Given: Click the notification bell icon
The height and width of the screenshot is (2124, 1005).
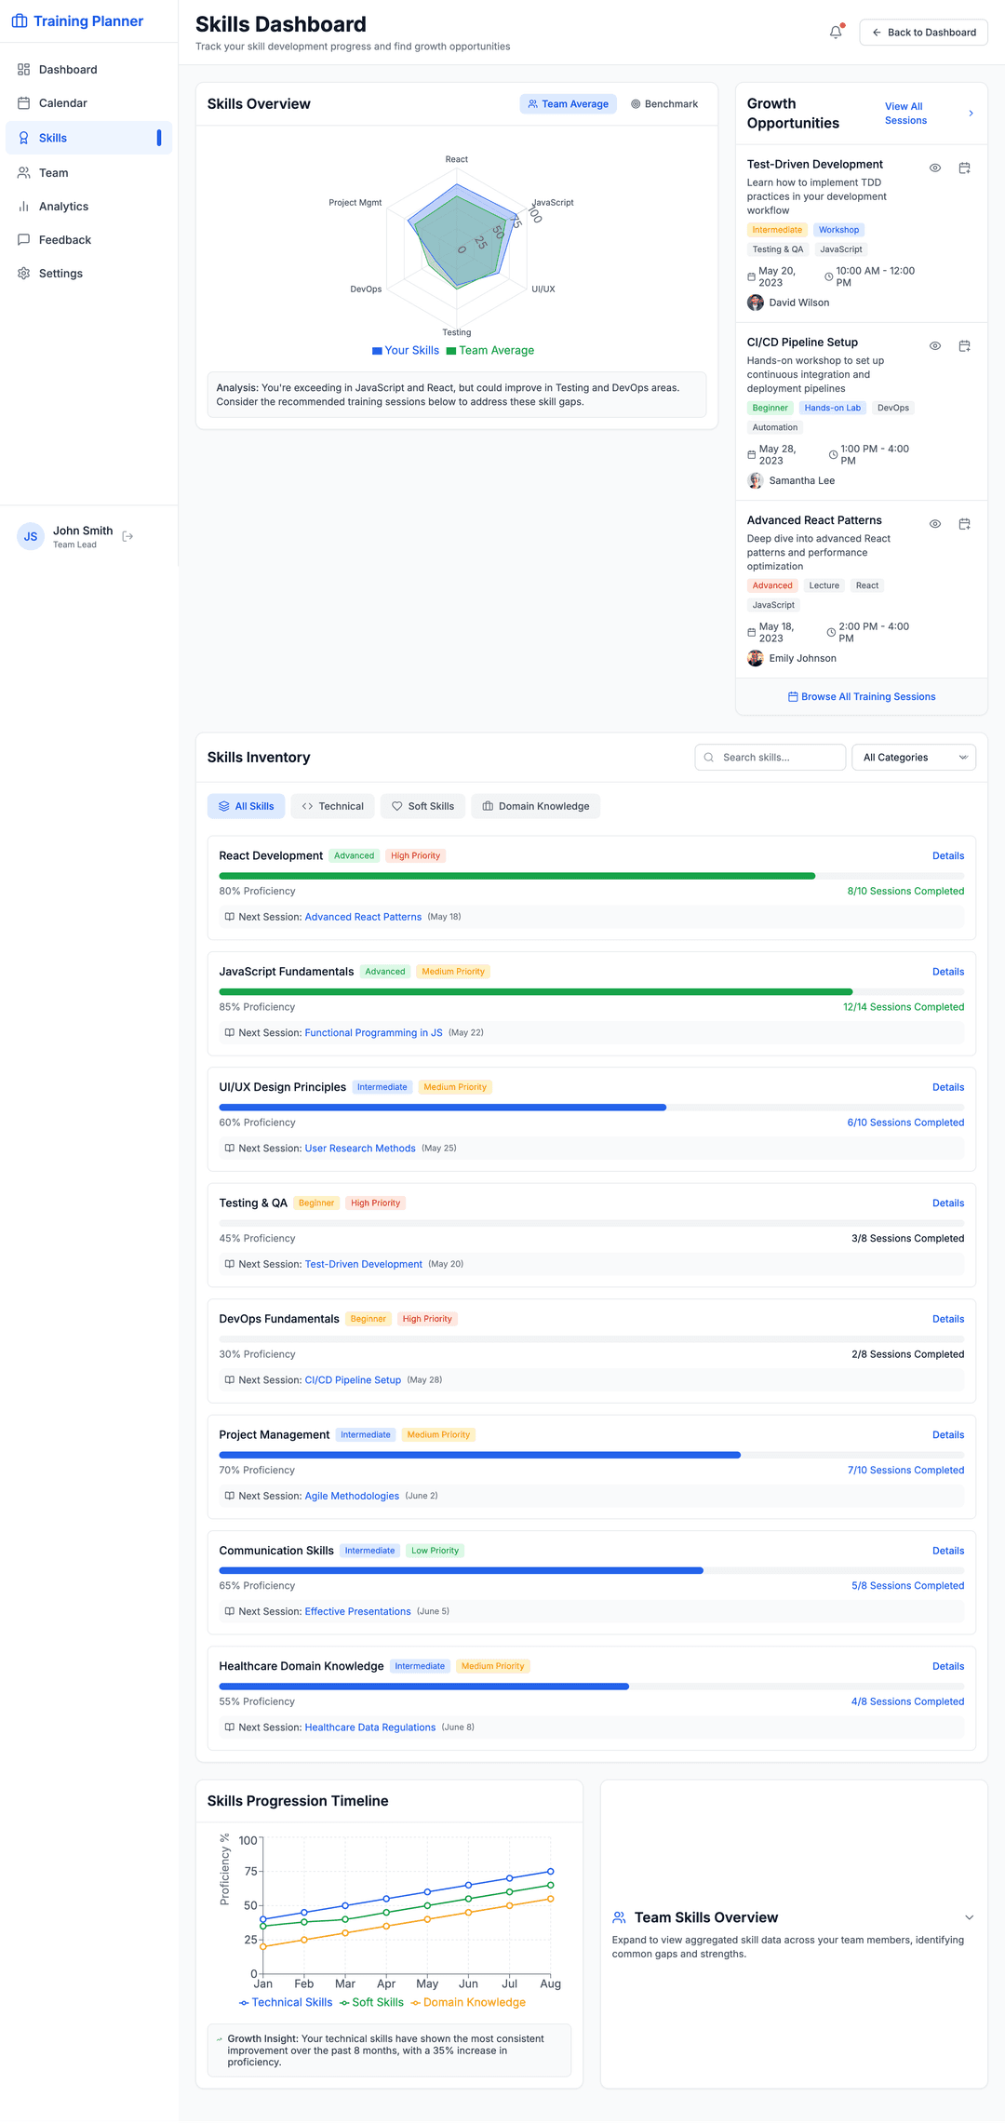Looking at the screenshot, I should click(x=836, y=33).
